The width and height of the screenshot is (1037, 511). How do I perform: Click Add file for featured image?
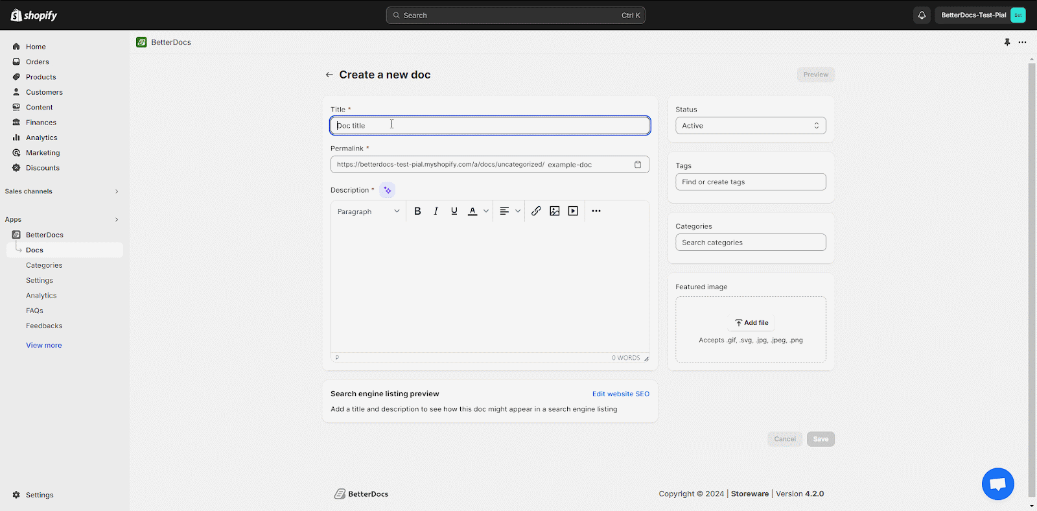pyautogui.click(x=751, y=322)
